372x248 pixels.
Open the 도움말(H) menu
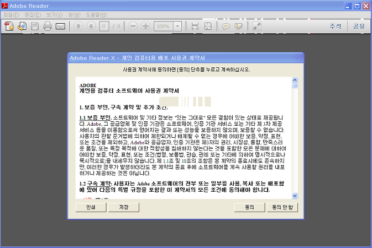(96, 15)
